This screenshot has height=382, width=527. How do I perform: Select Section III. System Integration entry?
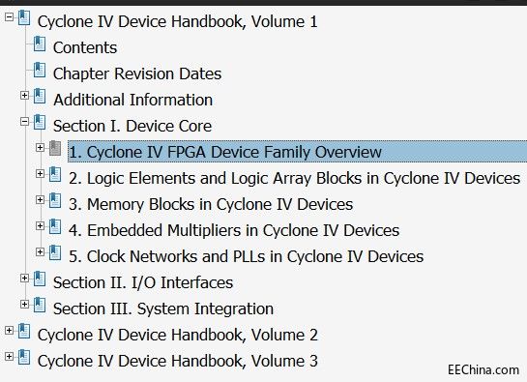pyautogui.click(x=163, y=309)
